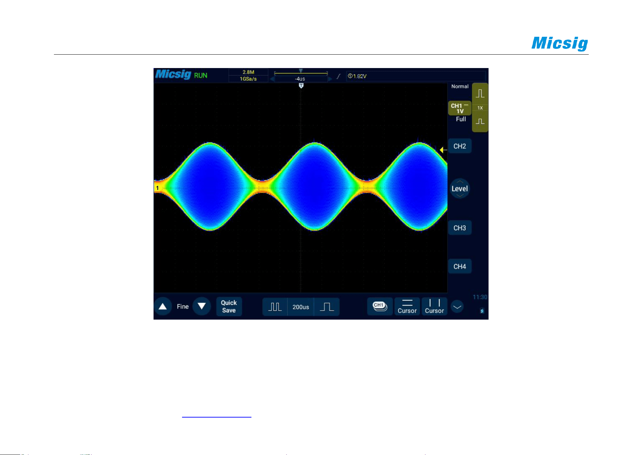This screenshot has height=455, width=643.
Task: Click the Quick Save button
Action: pos(229,306)
